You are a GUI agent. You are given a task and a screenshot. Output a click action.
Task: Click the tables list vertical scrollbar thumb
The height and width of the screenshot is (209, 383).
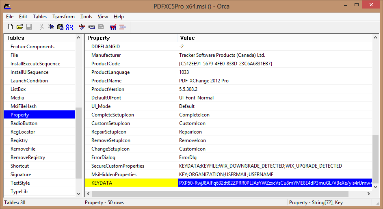point(78,143)
